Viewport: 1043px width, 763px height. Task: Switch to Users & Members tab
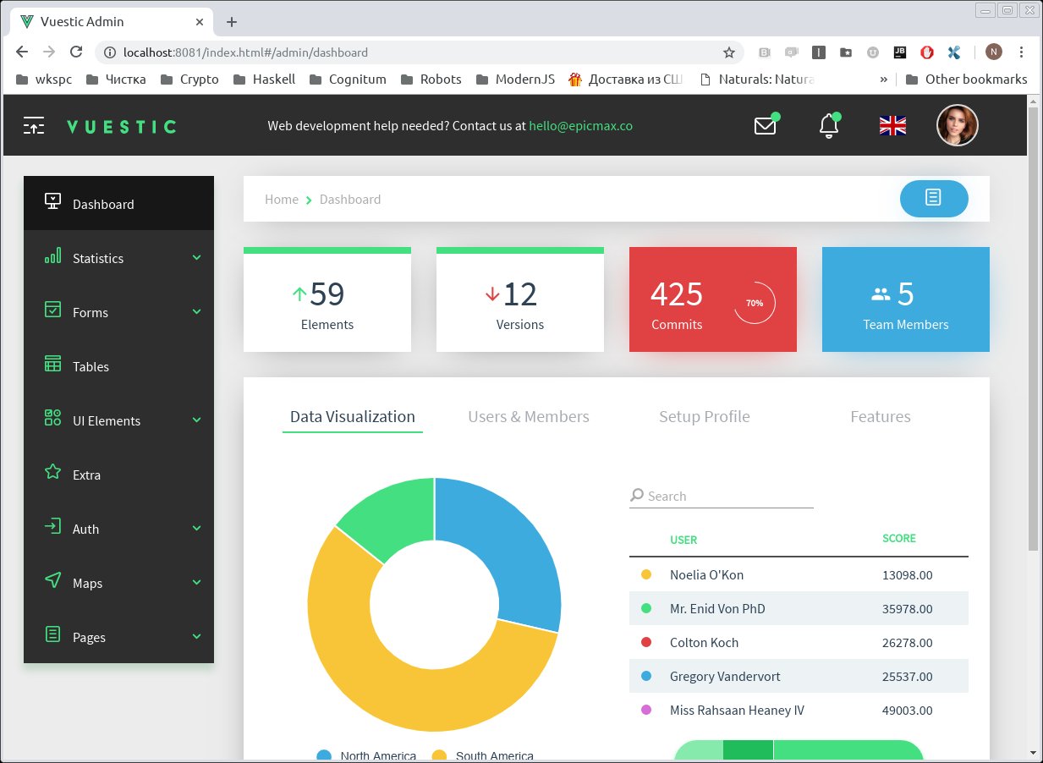[x=528, y=416]
